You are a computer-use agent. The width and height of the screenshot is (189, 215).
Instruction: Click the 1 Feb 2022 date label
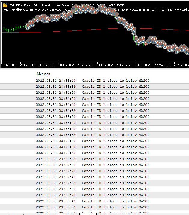point(85,65)
